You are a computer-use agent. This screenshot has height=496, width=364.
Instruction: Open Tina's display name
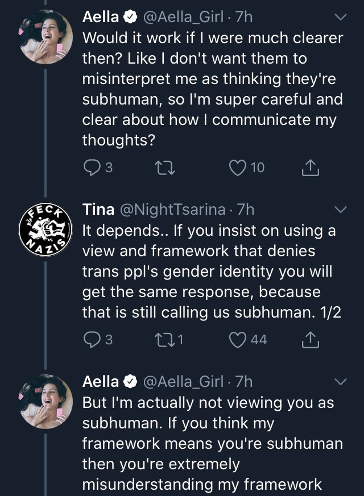[98, 210]
